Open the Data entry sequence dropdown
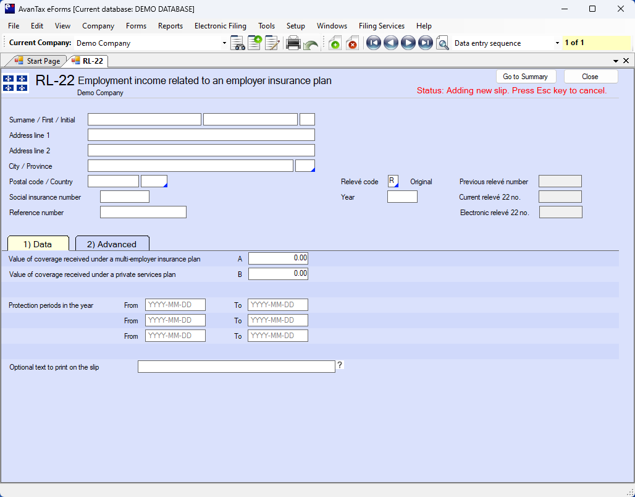 [557, 43]
